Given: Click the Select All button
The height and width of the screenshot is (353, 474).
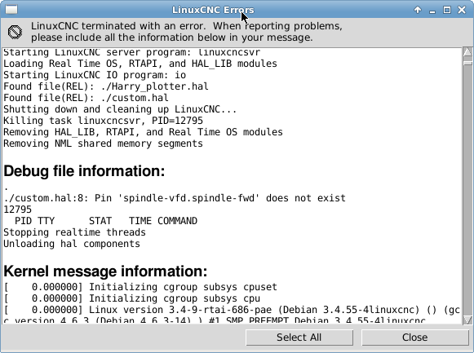Looking at the screenshot, I should click(299, 338).
